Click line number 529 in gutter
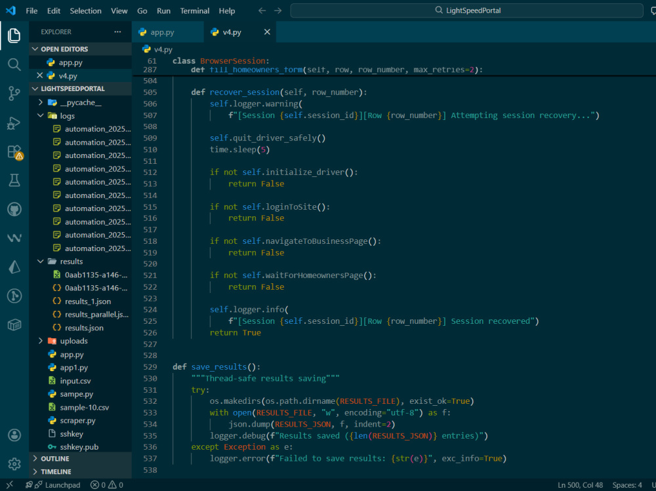 (x=150, y=367)
